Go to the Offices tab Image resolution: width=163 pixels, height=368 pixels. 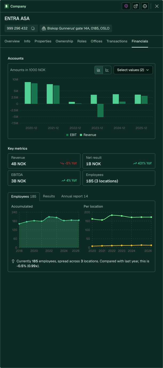click(96, 41)
